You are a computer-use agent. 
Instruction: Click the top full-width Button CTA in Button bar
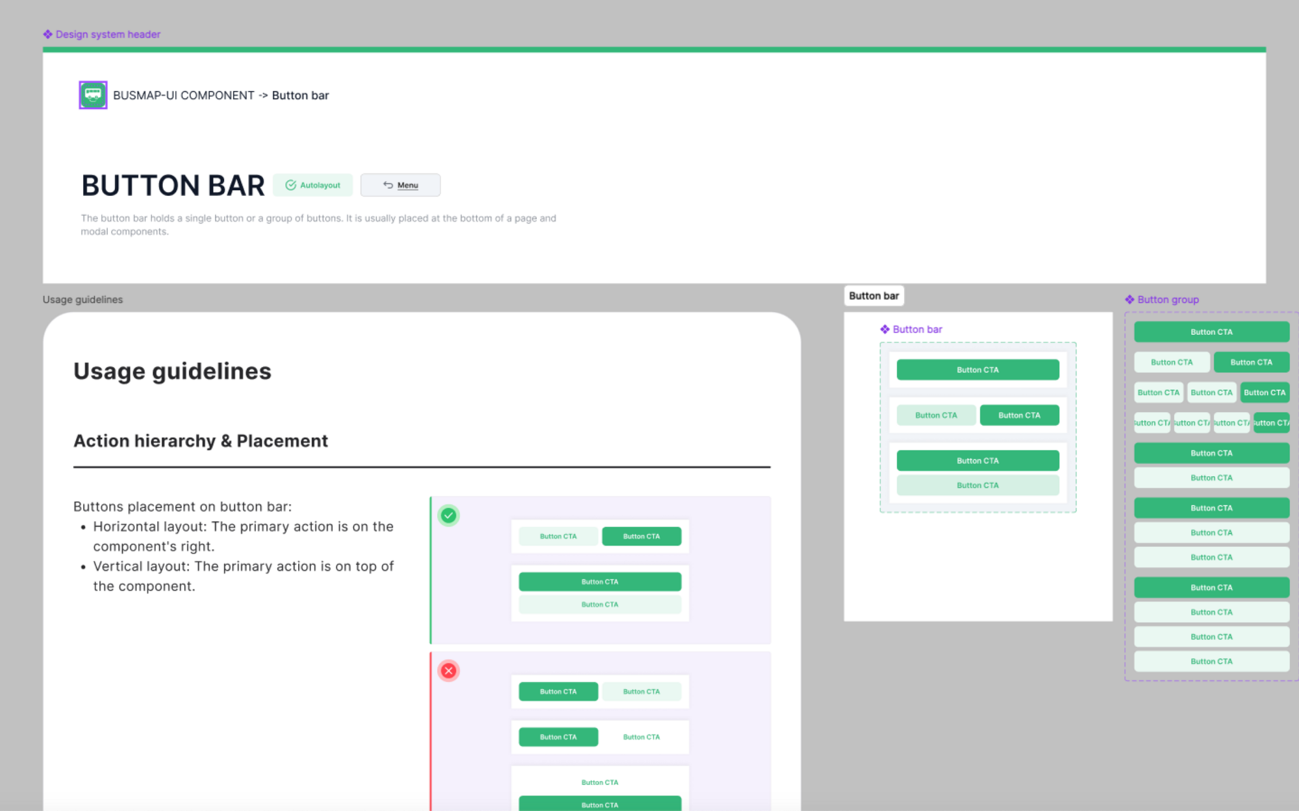pyautogui.click(x=977, y=370)
